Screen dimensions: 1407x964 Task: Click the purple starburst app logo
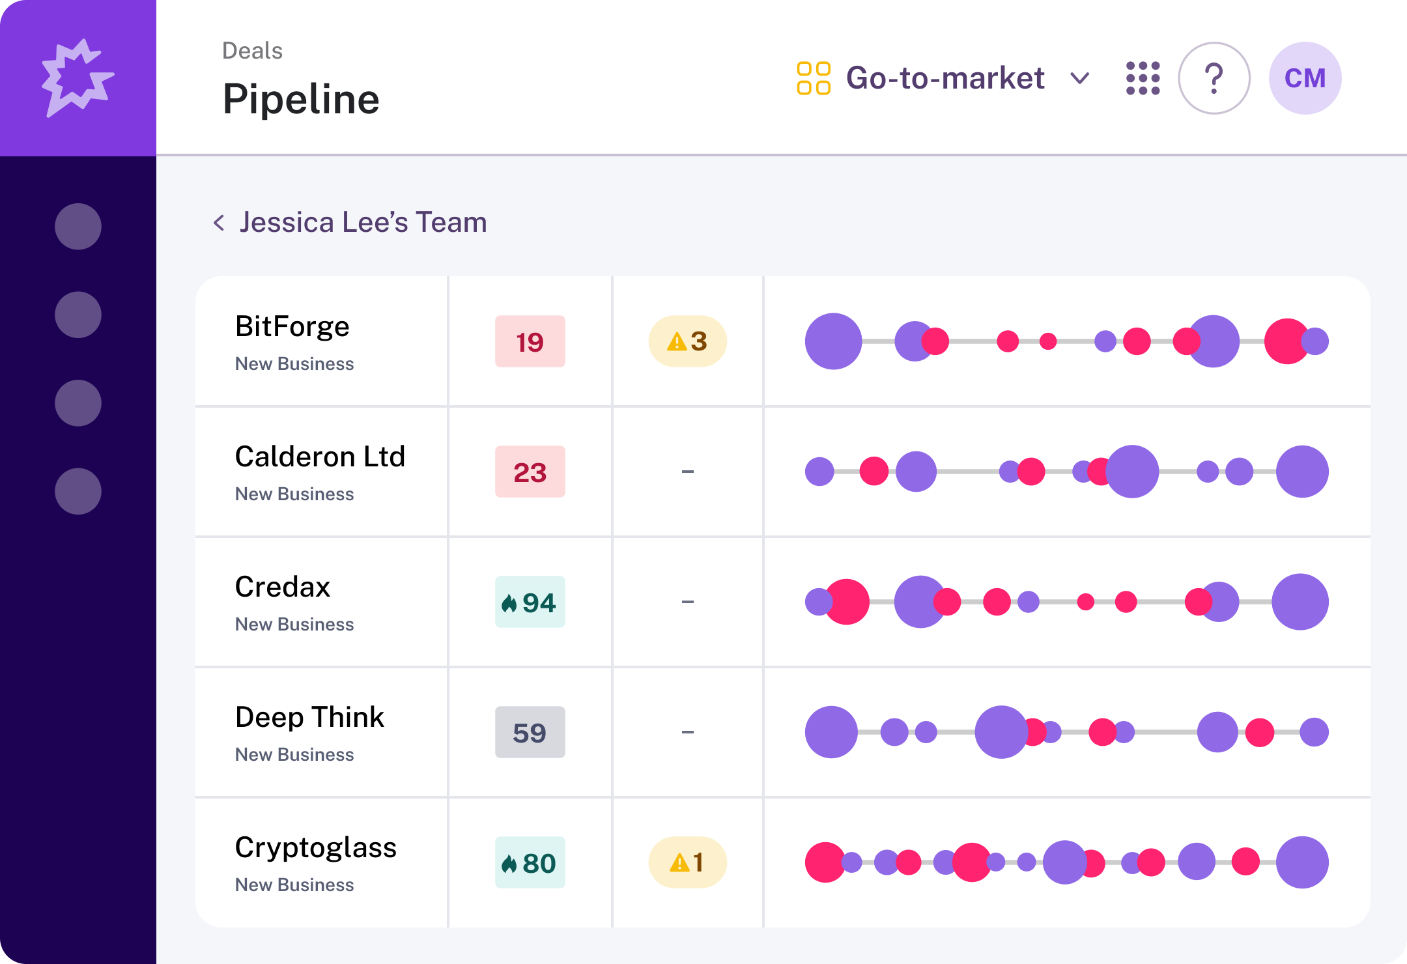click(78, 78)
